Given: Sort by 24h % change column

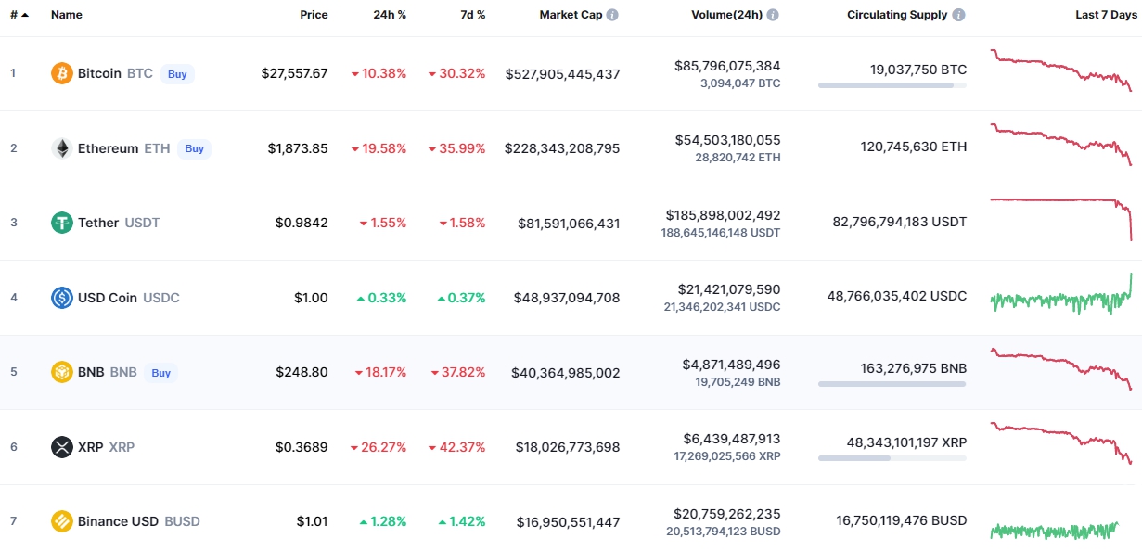Looking at the screenshot, I should click(x=390, y=15).
